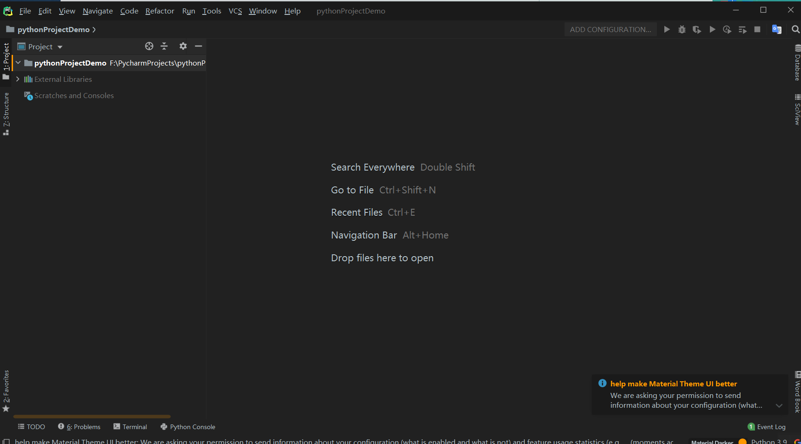Click the Locate/Select Opened File target icon
The width and height of the screenshot is (801, 444).
(149, 46)
